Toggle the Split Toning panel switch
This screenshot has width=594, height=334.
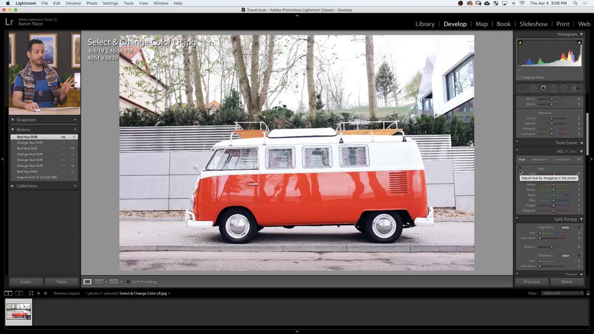(517, 219)
